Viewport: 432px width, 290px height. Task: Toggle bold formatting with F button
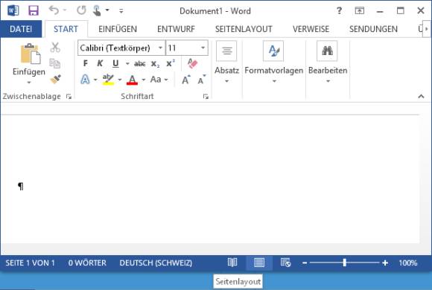click(x=86, y=63)
